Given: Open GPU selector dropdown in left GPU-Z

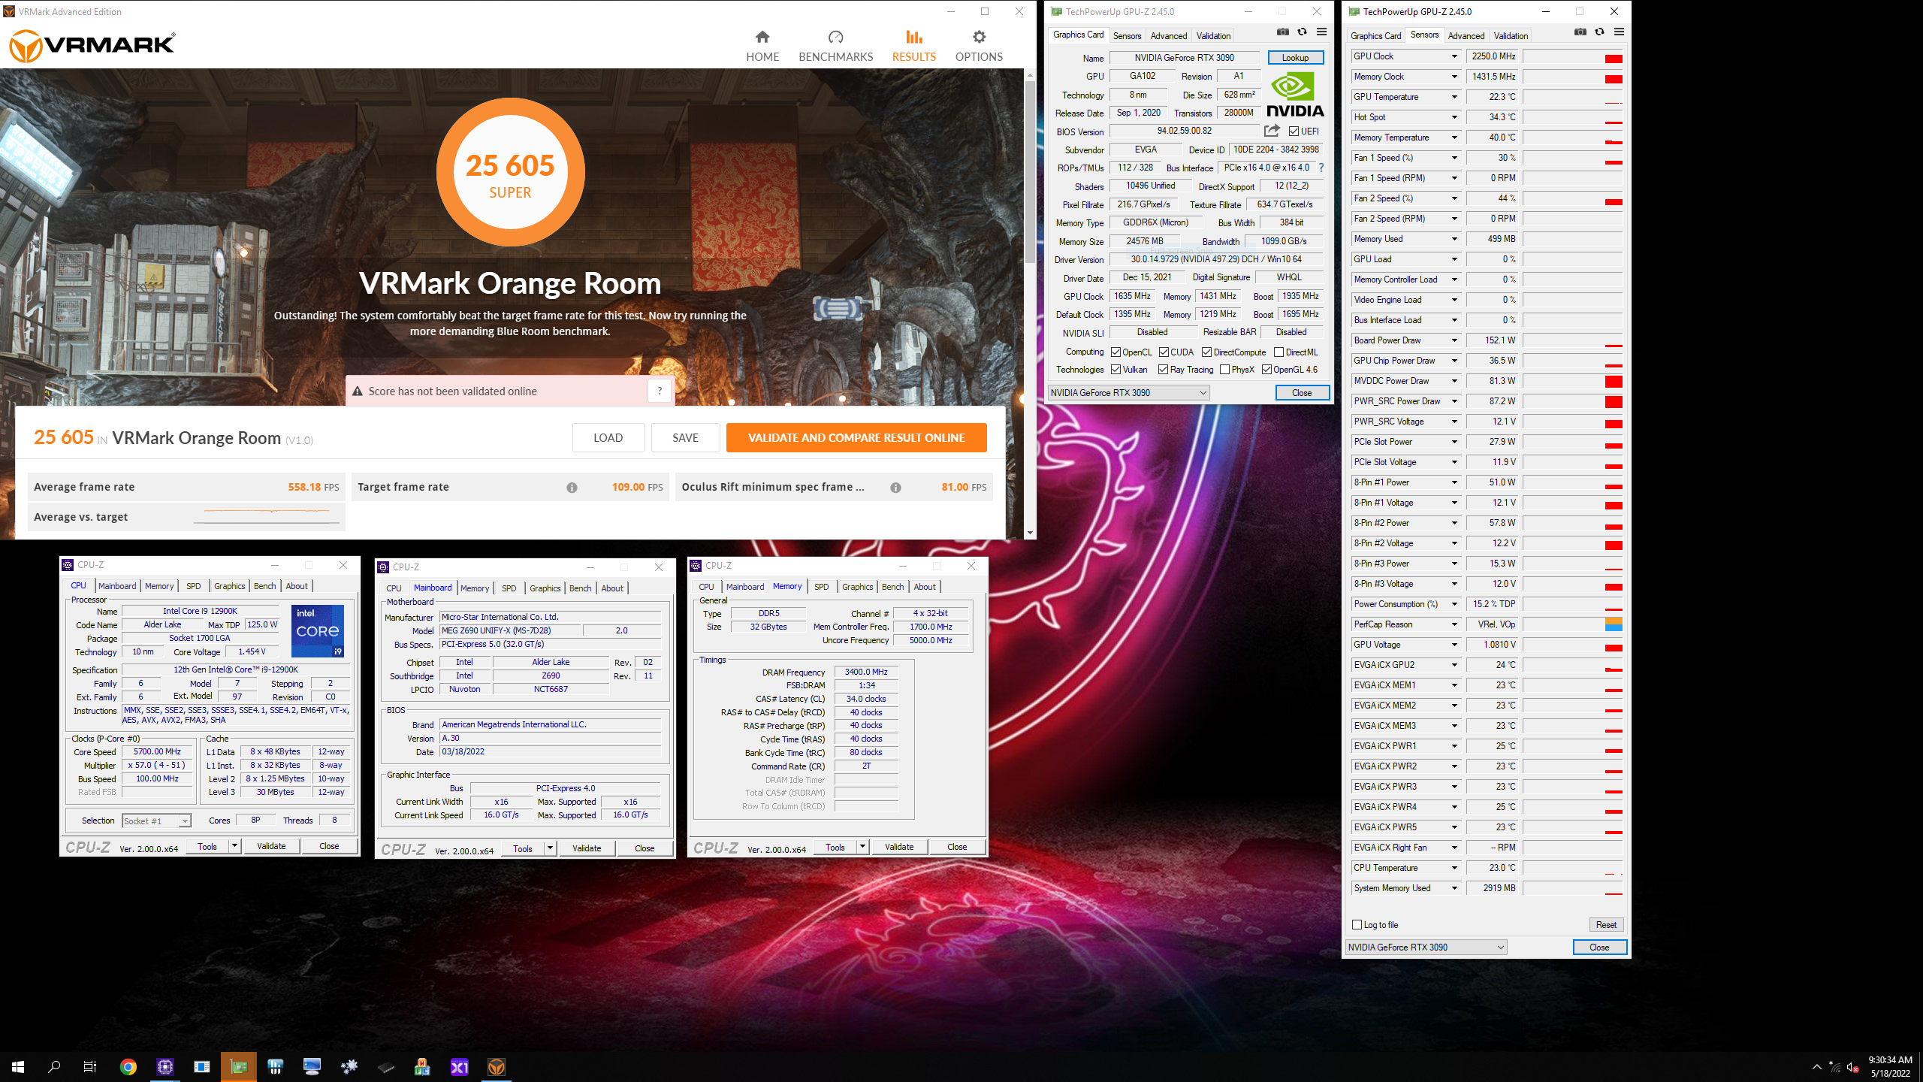Looking at the screenshot, I should pos(1128,393).
